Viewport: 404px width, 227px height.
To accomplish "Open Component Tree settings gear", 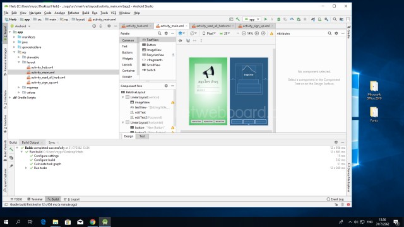I will coord(166,86).
